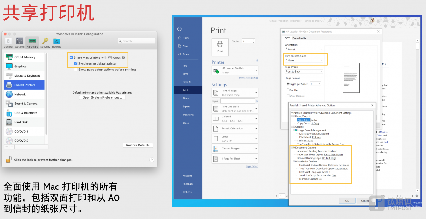The width and height of the screenshot is (426, 219).
Task: Go to Home in the Word backstage
Action: tap(184, 38)
